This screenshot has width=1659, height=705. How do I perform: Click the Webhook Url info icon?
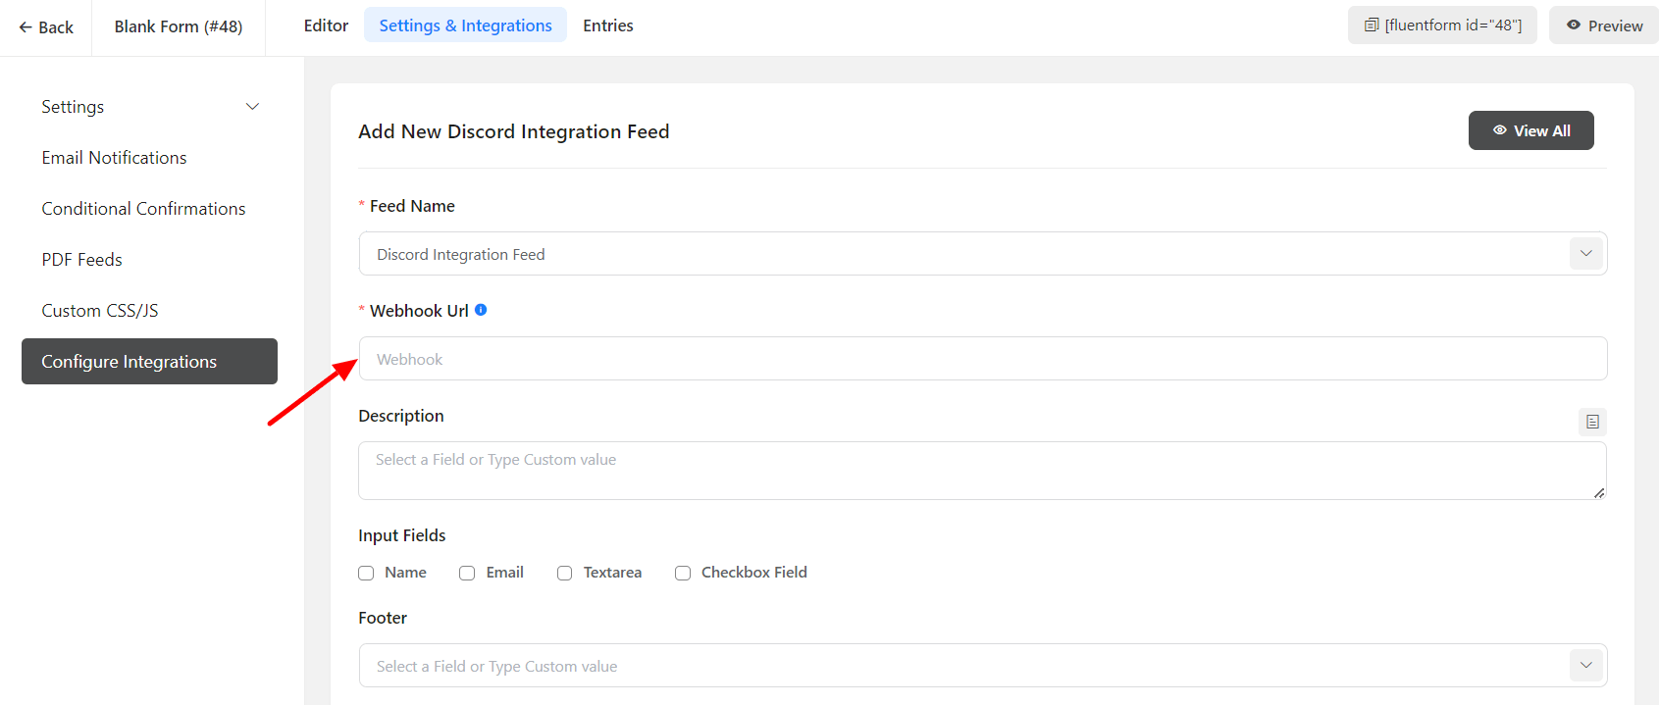(x=481, y=310)
